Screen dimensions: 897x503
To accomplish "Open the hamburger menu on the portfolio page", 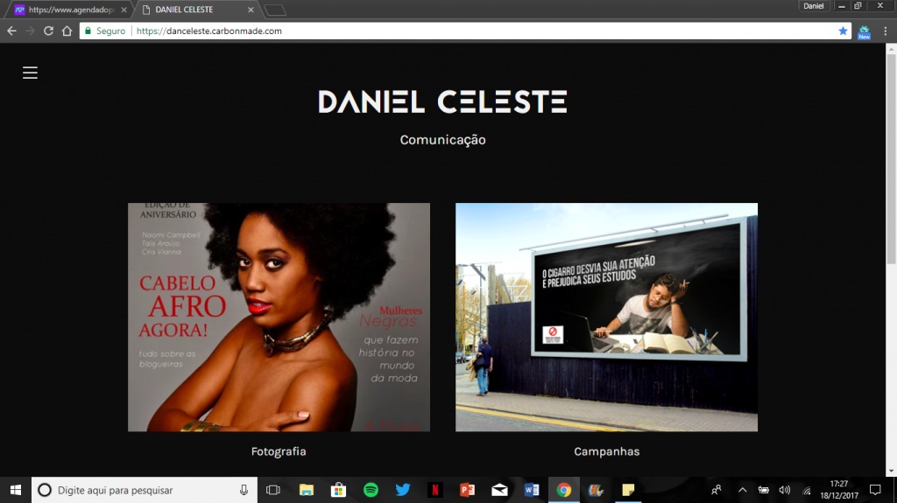I will pyautogui.click(x=30, y=73).
